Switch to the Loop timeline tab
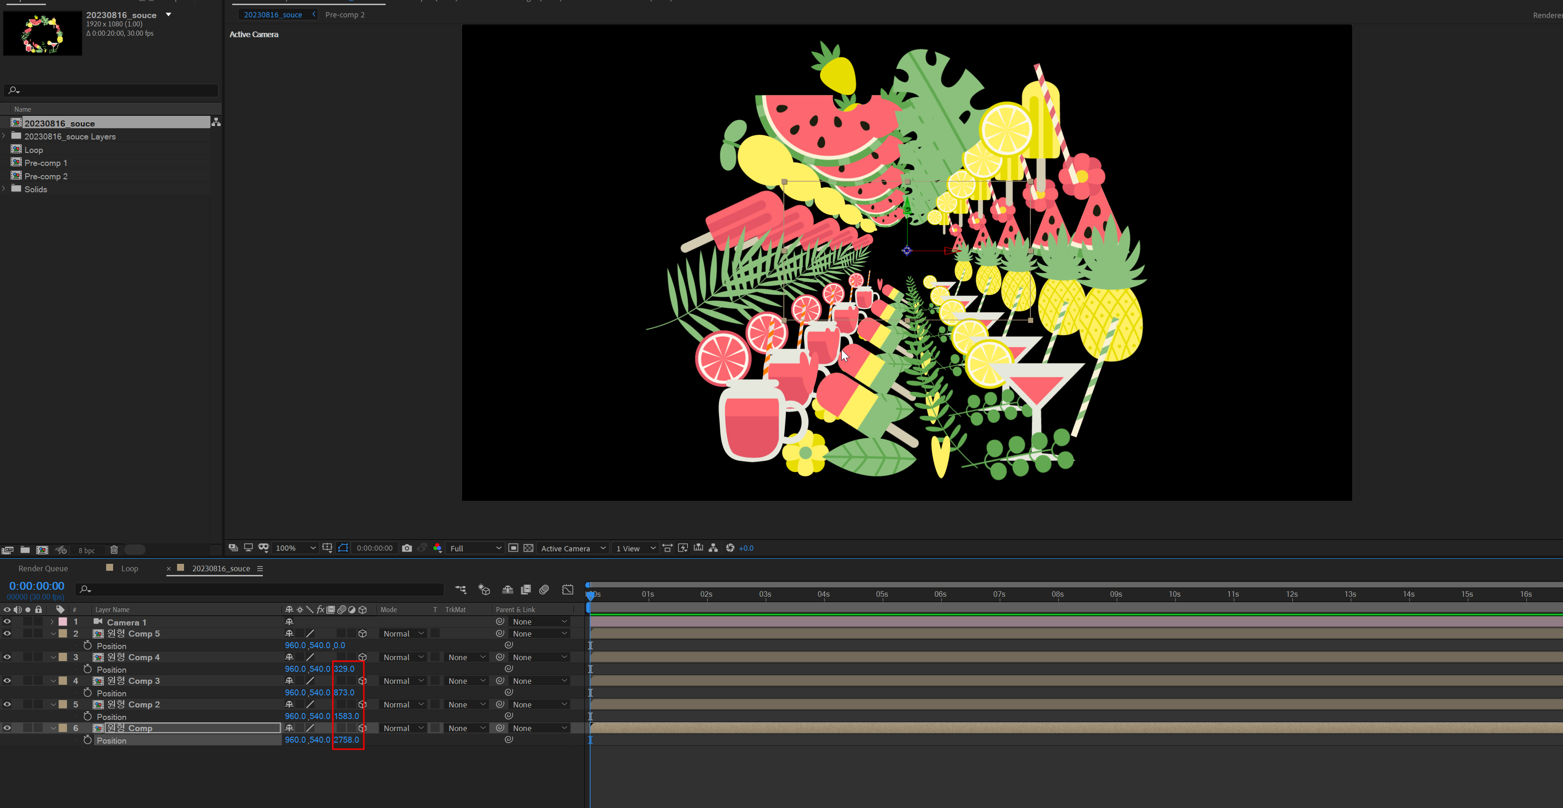Screen dimensions: 1563x808 coord(129,568)
